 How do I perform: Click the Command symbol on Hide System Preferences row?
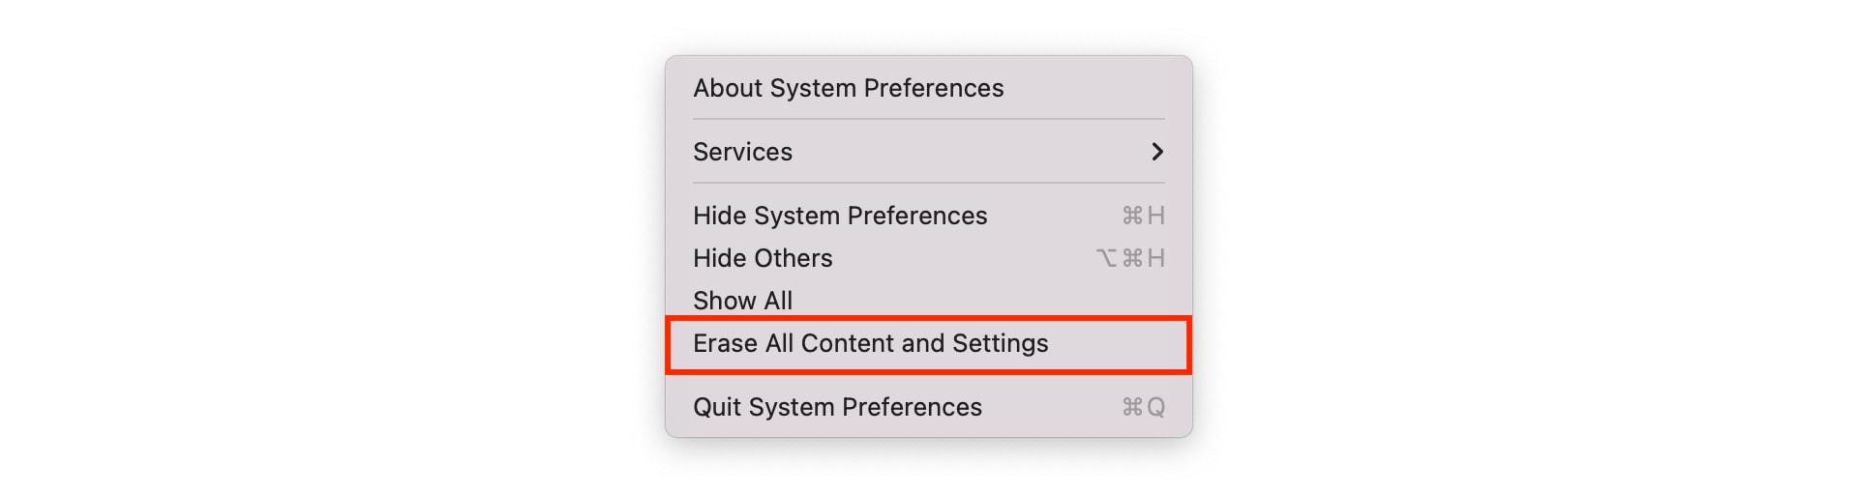click(x=1132, y=216)
